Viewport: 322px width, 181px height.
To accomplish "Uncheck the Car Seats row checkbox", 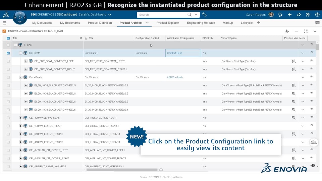I will point(8,53).
